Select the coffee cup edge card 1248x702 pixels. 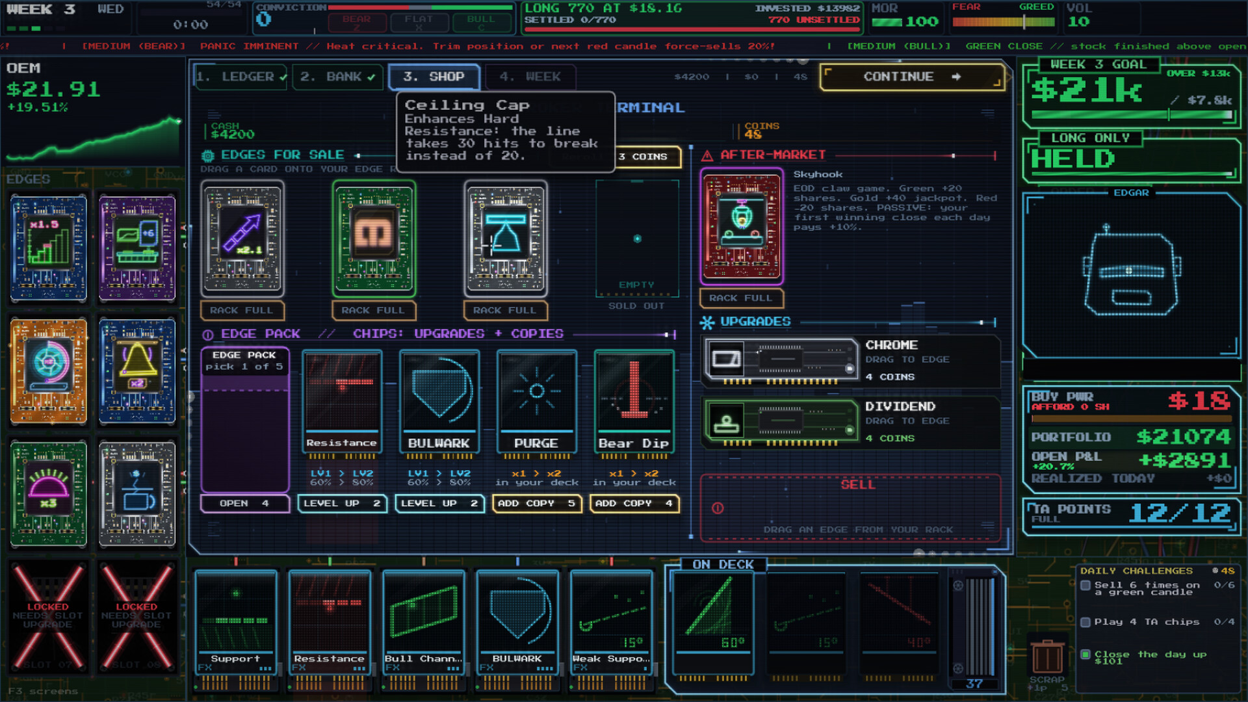137,493
